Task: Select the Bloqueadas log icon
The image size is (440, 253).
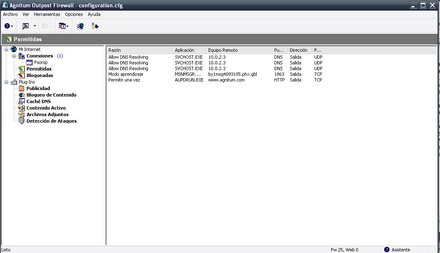Action: click(21, 75)
